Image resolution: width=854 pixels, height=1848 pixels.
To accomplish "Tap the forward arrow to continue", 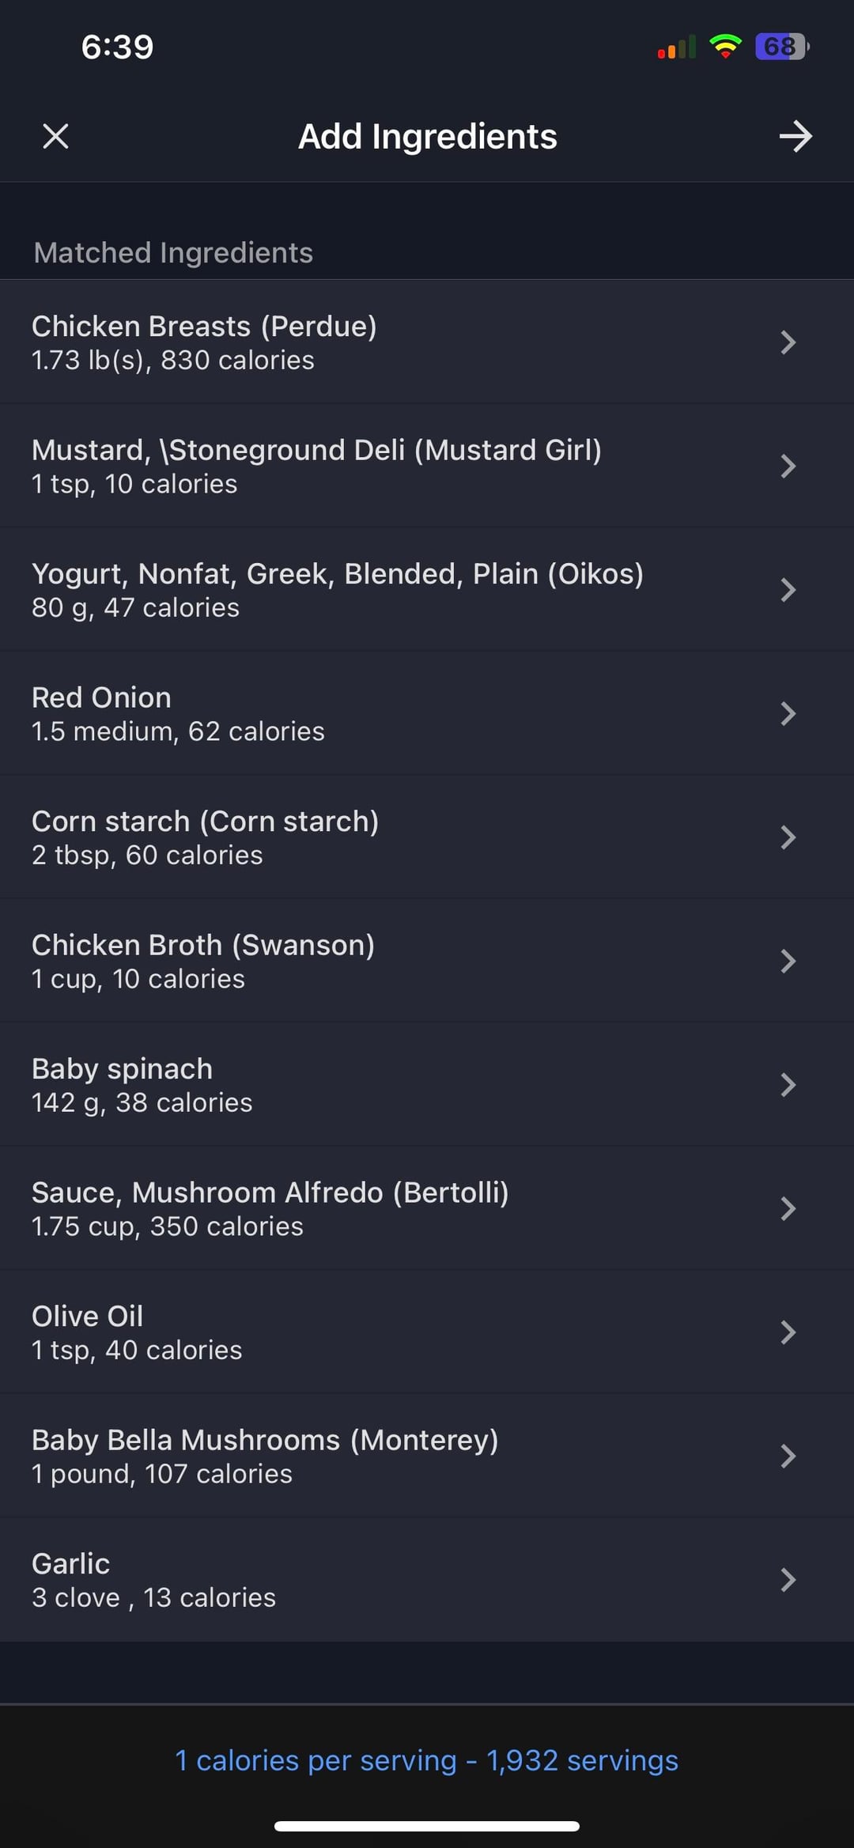I will pos(795,136).
